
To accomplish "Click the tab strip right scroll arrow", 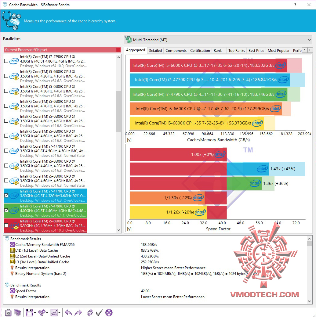I will coord(310,50).
